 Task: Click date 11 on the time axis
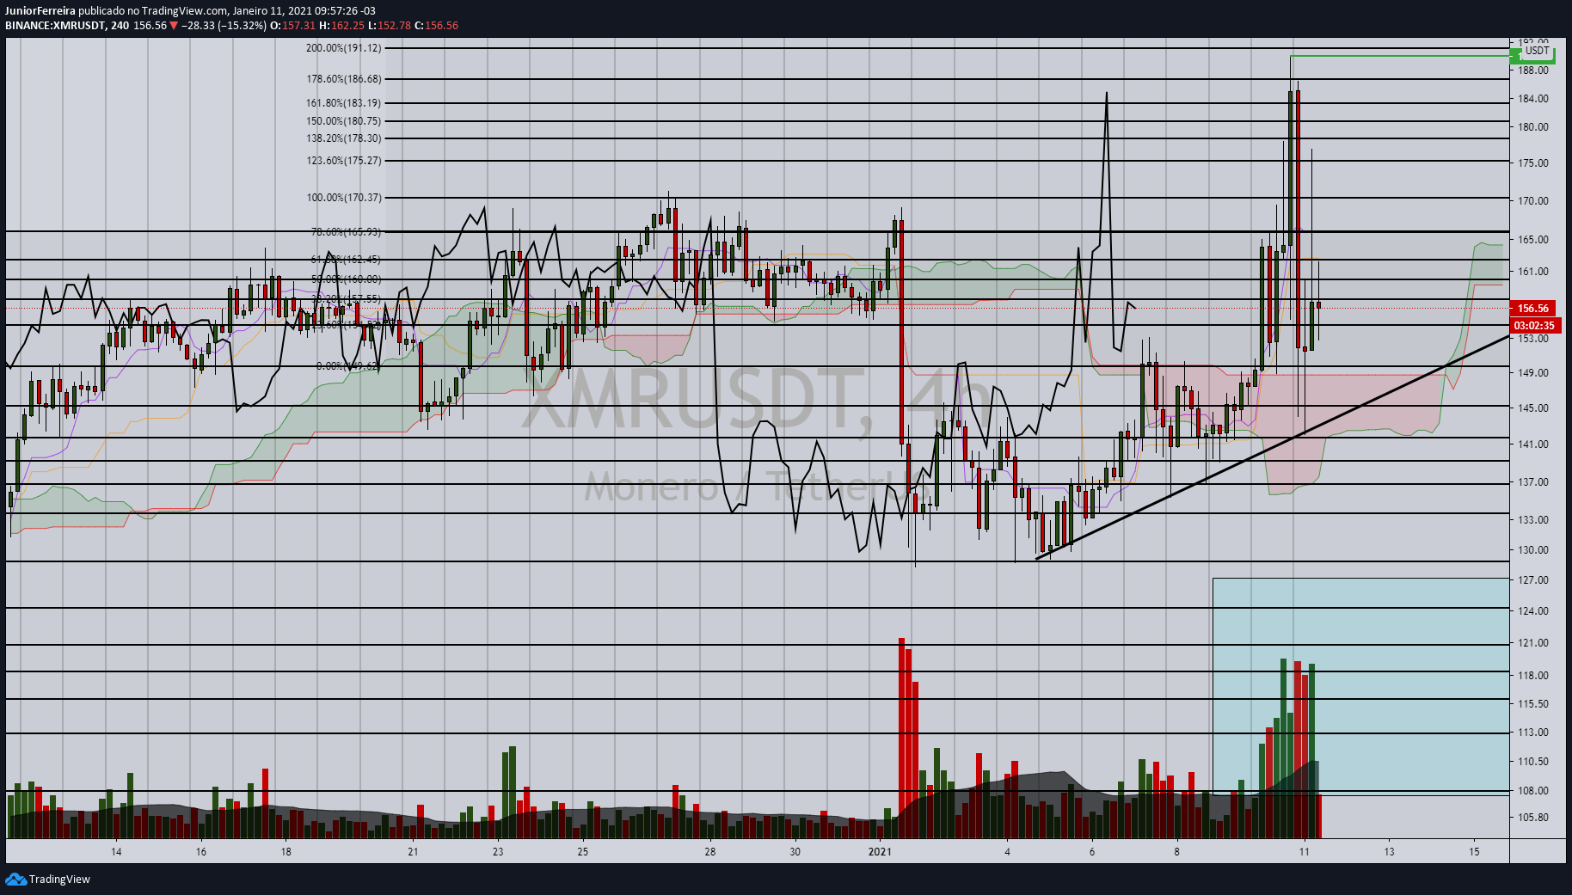tap(1304, 852)
